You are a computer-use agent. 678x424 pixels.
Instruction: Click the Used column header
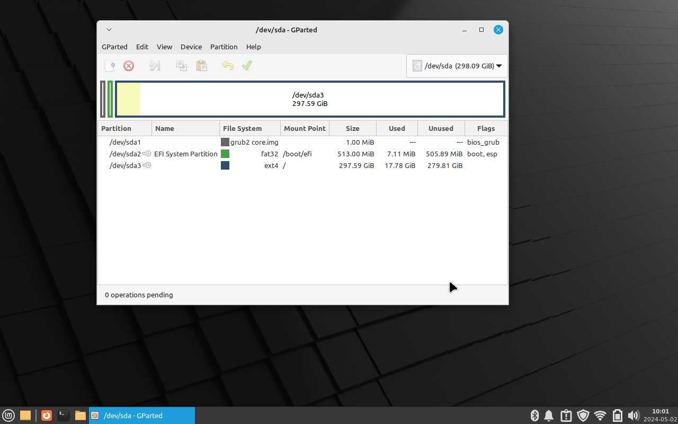click(397, 128)
